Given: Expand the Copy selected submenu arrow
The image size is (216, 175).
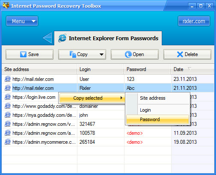Looking at the screenshot, I should [x=121, y=98].
